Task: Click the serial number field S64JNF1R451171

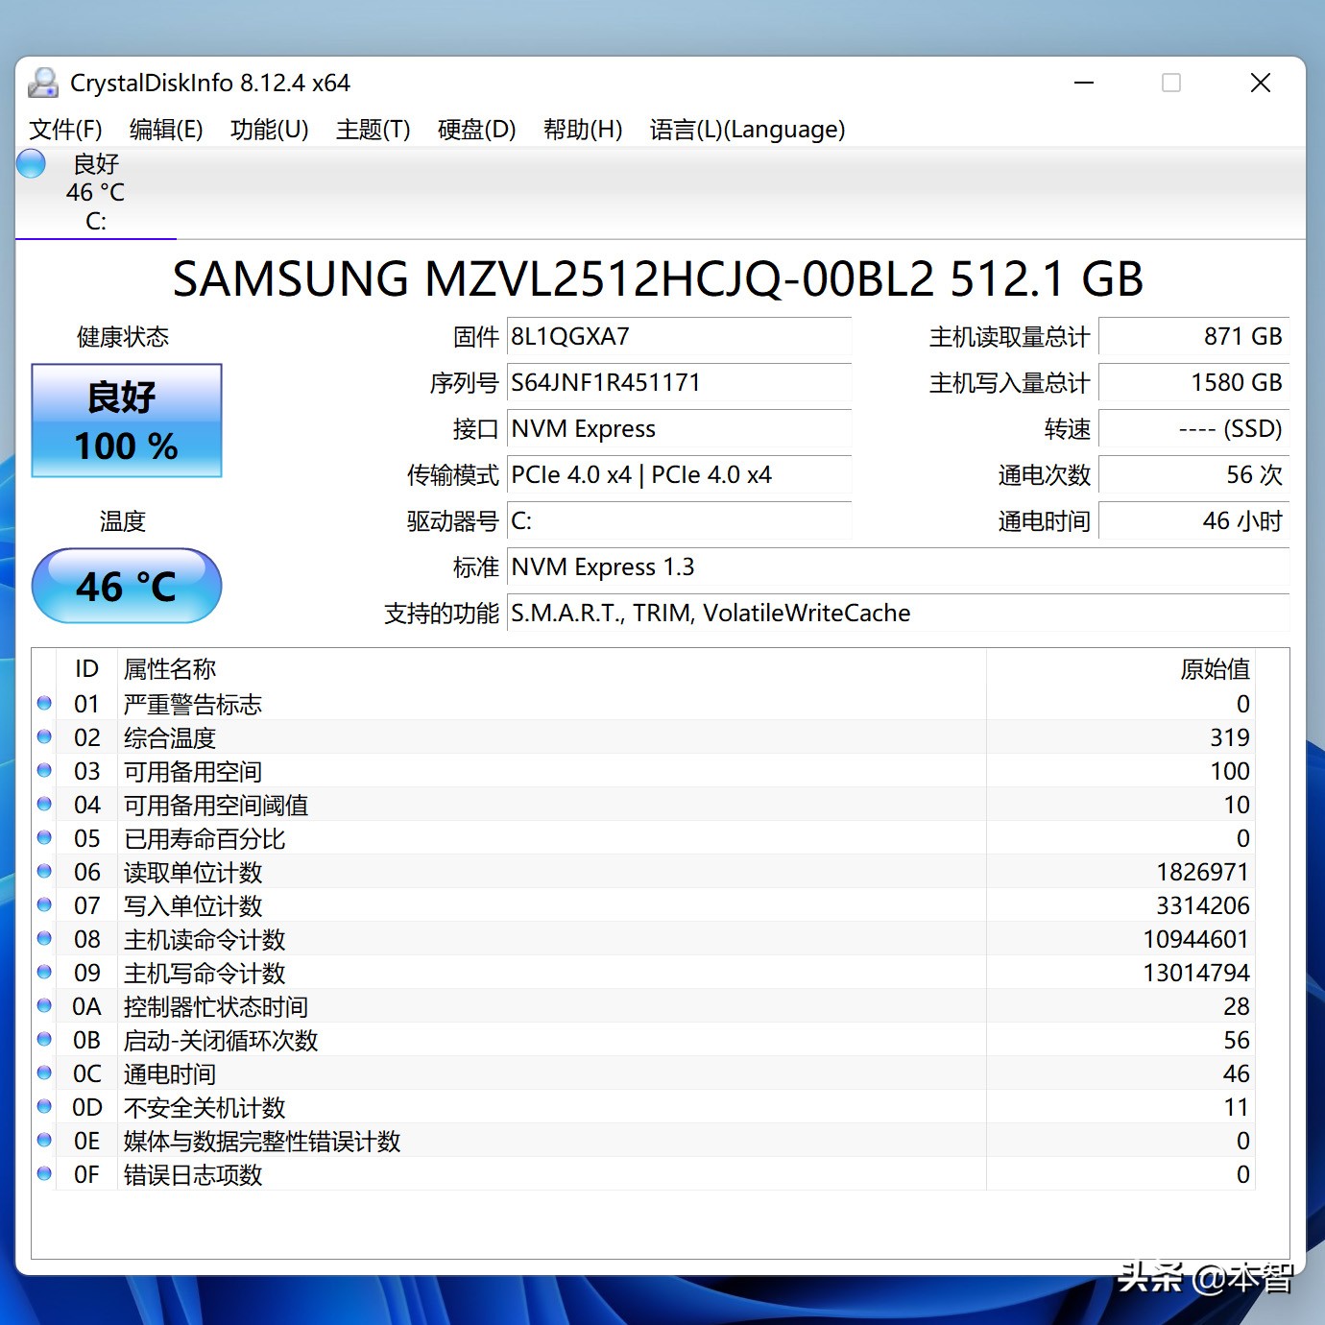Action: [679, 383]
